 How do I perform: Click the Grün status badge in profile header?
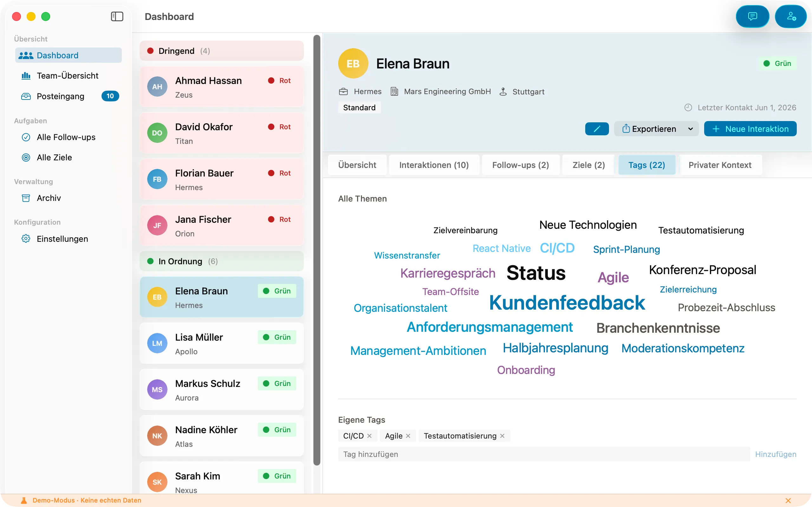[777, 63]
